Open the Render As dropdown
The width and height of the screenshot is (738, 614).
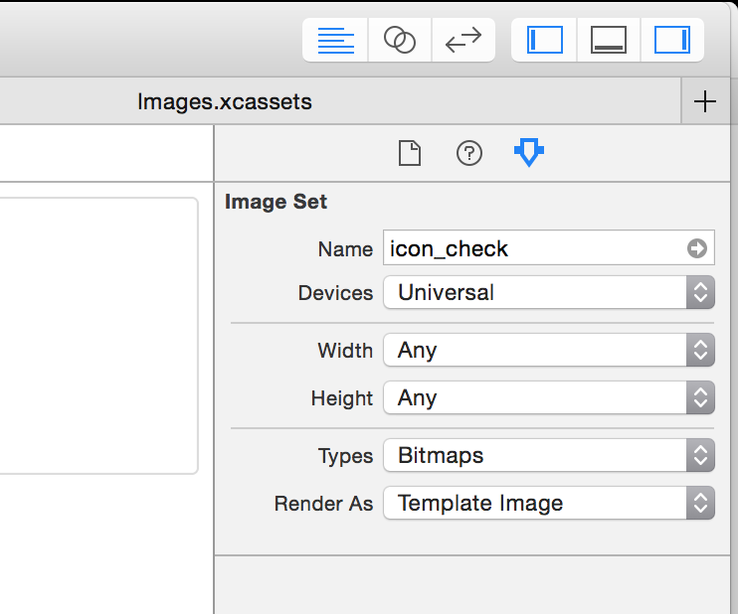[x=549, y=503]
